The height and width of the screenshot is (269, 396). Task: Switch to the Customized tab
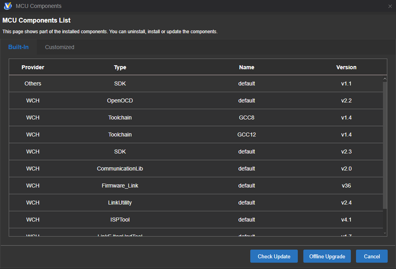click(x=59, y=47)
